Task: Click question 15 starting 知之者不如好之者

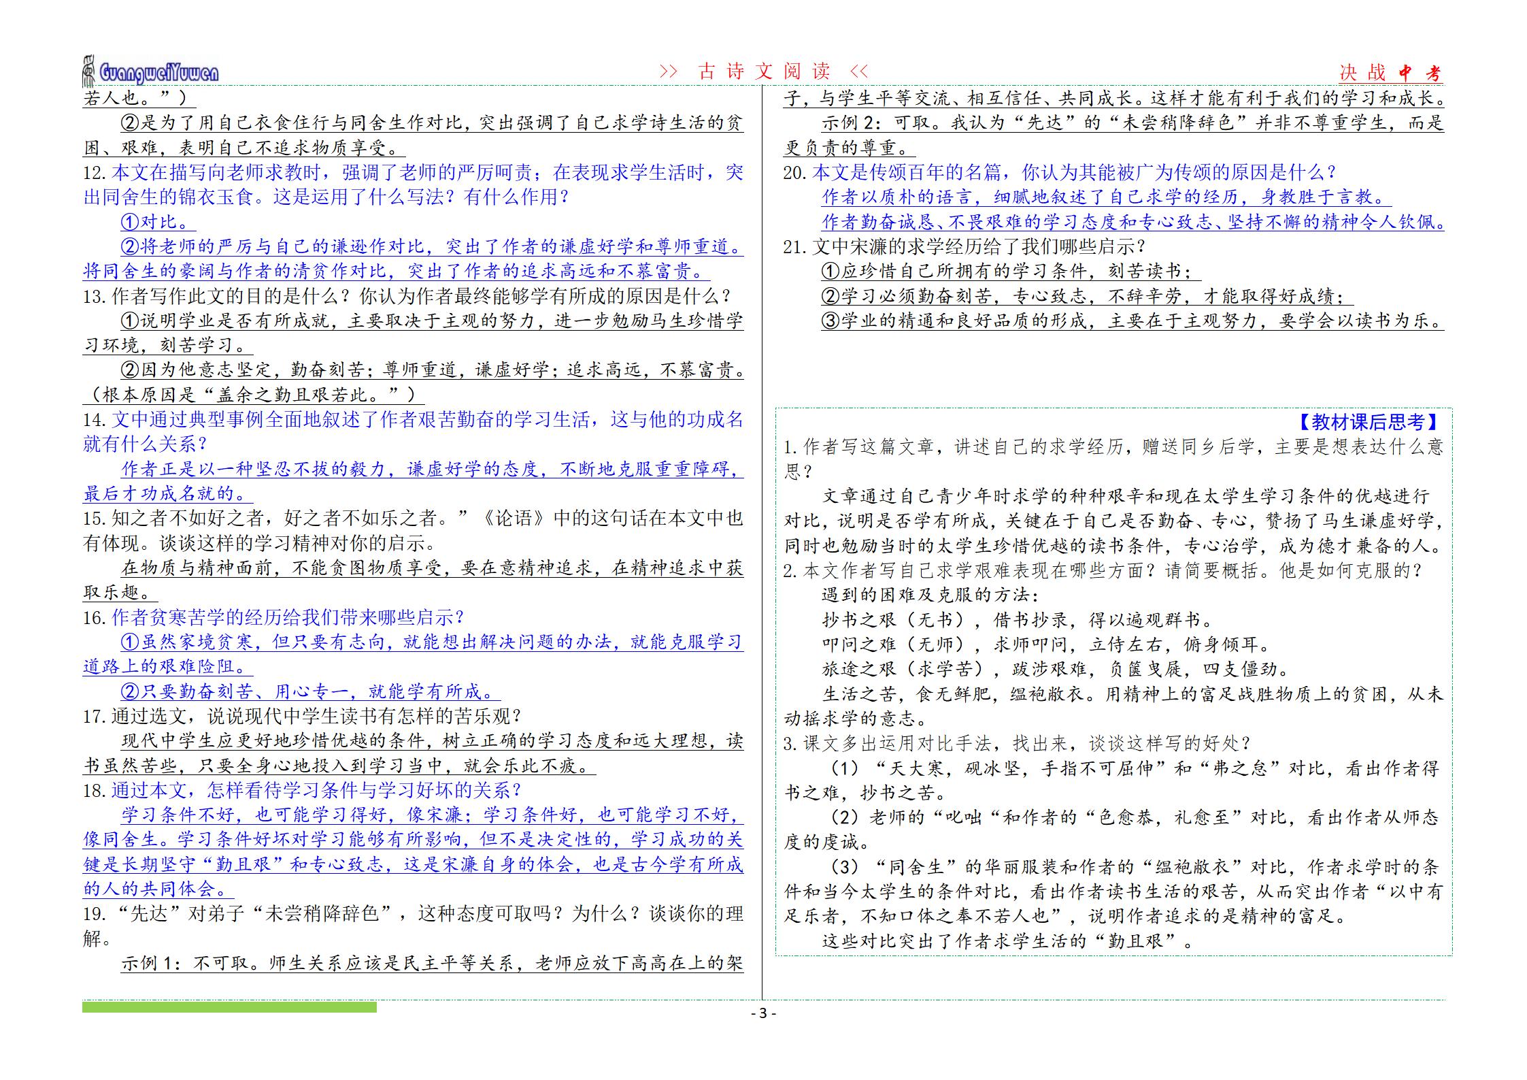Action: pos(414,530)
